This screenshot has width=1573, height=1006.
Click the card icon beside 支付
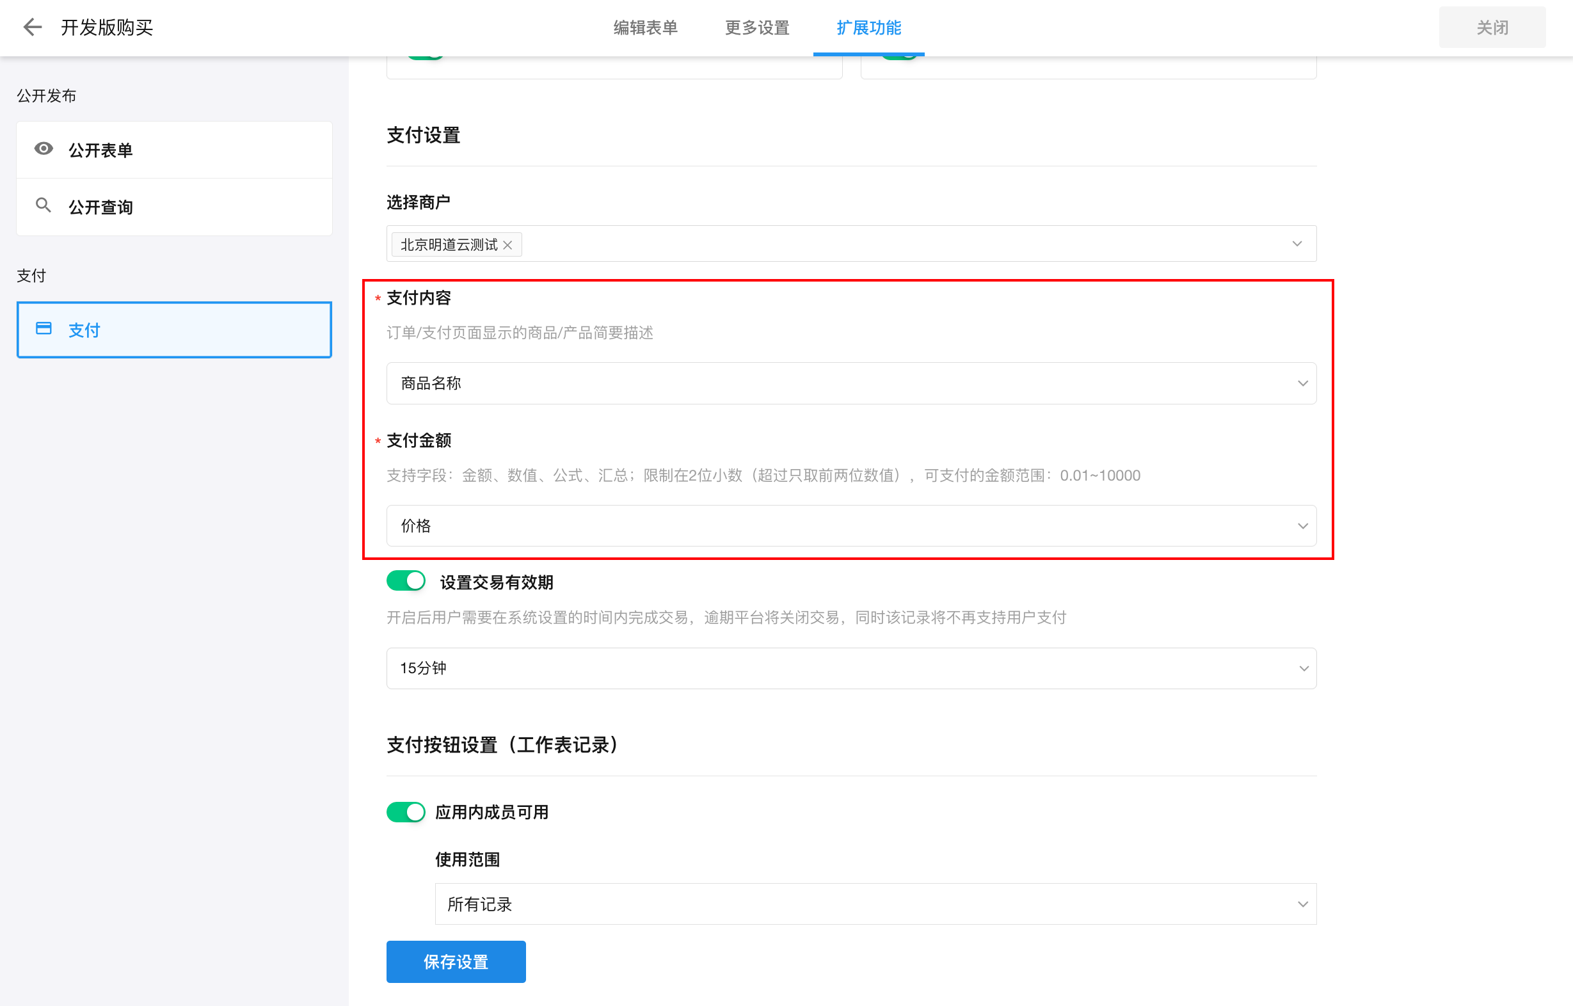pos(44,328)
